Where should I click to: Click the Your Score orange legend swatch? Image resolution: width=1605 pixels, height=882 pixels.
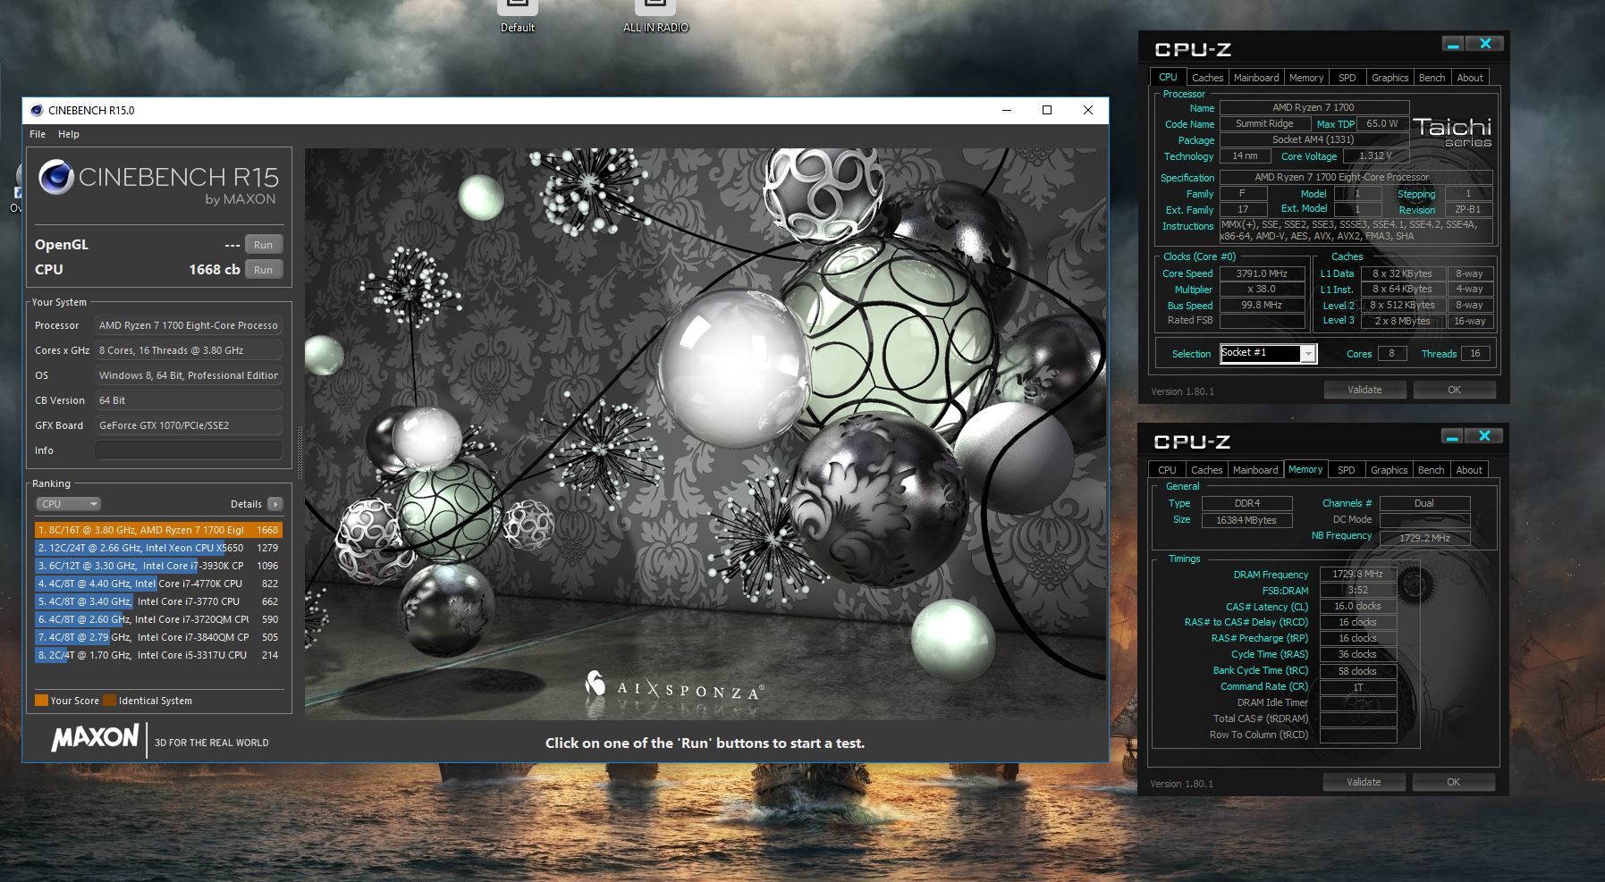(x=41, y=701)
